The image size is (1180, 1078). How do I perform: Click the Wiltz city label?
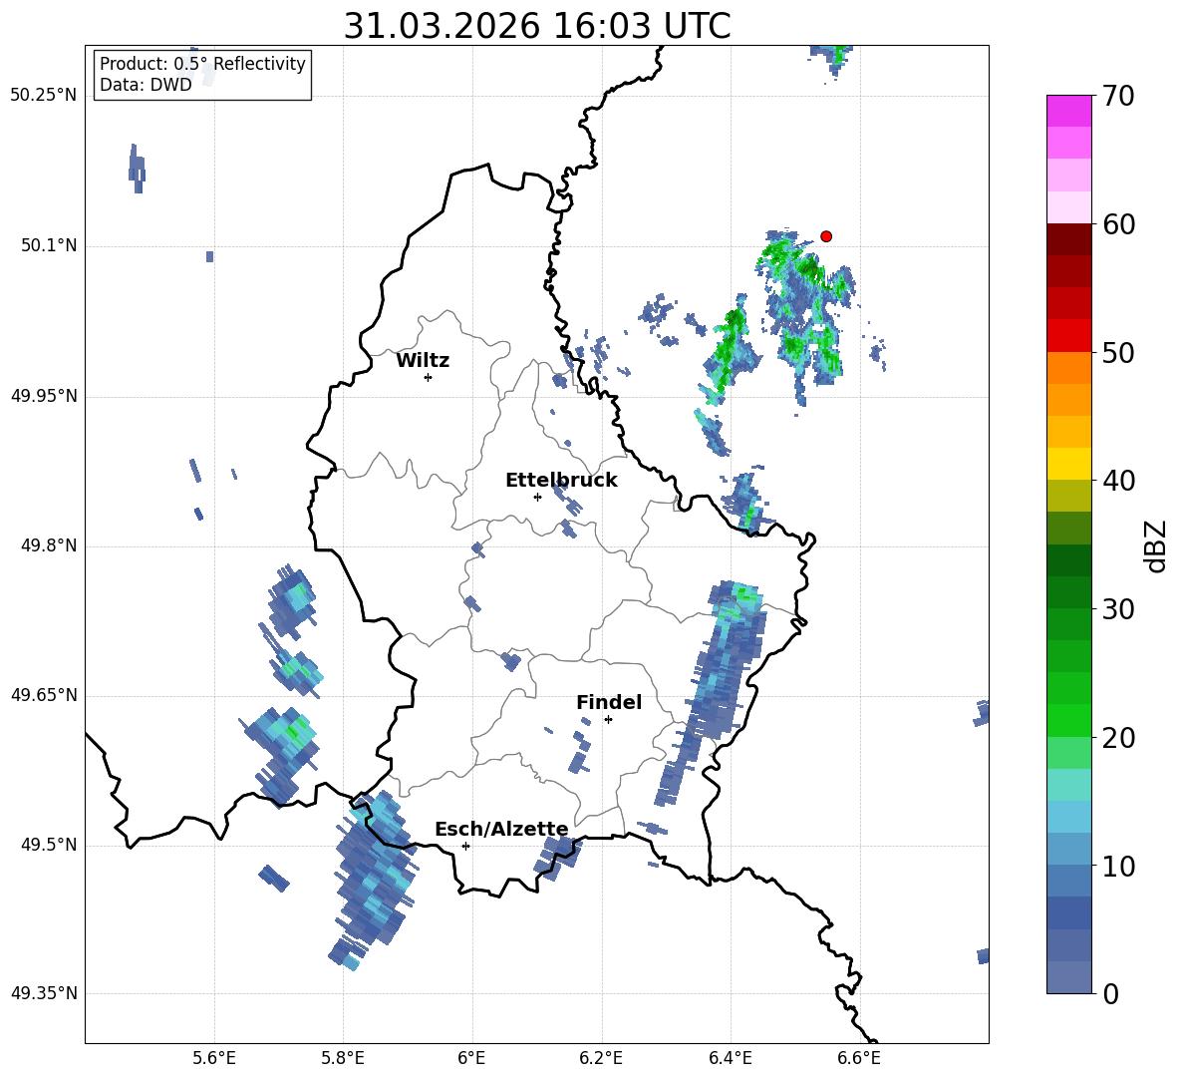[423, 361]
